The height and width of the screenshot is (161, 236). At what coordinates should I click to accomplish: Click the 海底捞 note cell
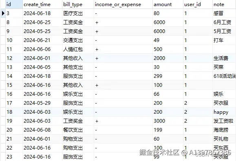tap(224, 130)
